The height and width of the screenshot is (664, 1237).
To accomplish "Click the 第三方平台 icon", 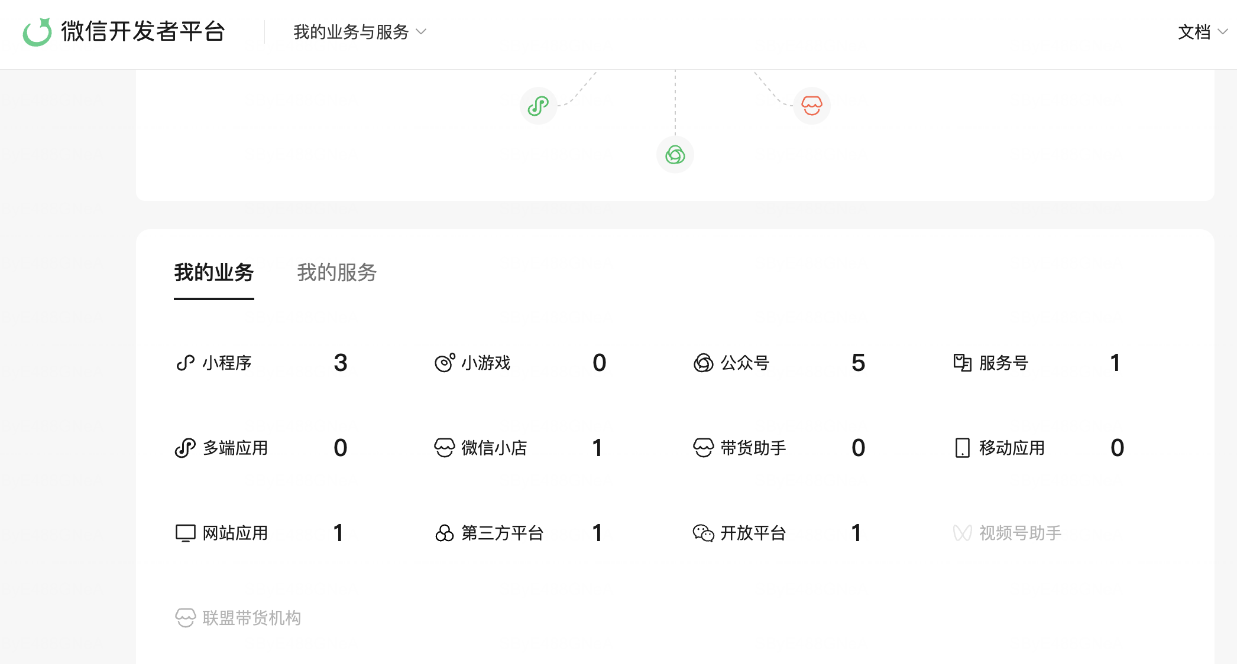I will [445, 533].
